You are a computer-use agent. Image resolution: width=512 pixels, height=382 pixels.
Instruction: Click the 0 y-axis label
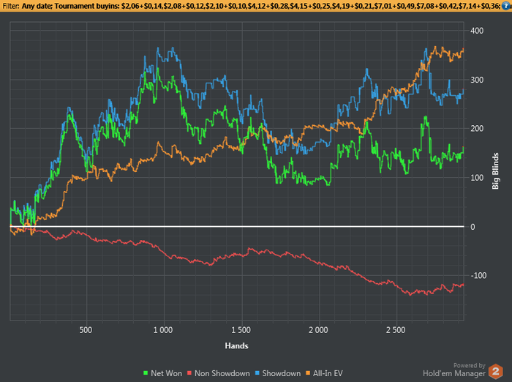coord(473,227)
